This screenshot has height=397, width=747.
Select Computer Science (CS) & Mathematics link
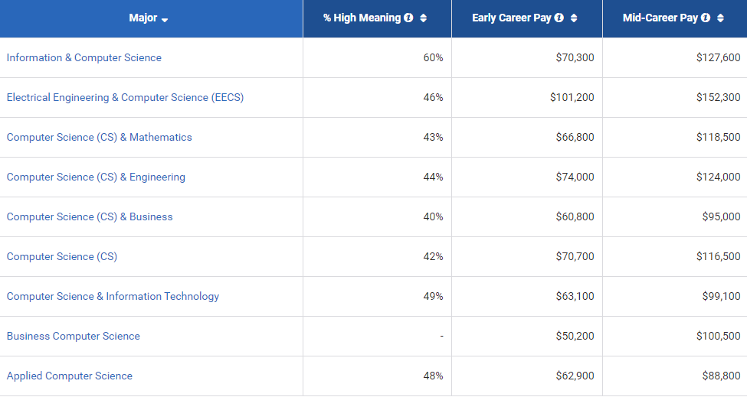click(100, 138)
